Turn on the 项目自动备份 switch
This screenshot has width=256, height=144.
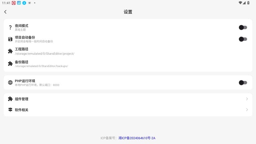tap(243, 39)
